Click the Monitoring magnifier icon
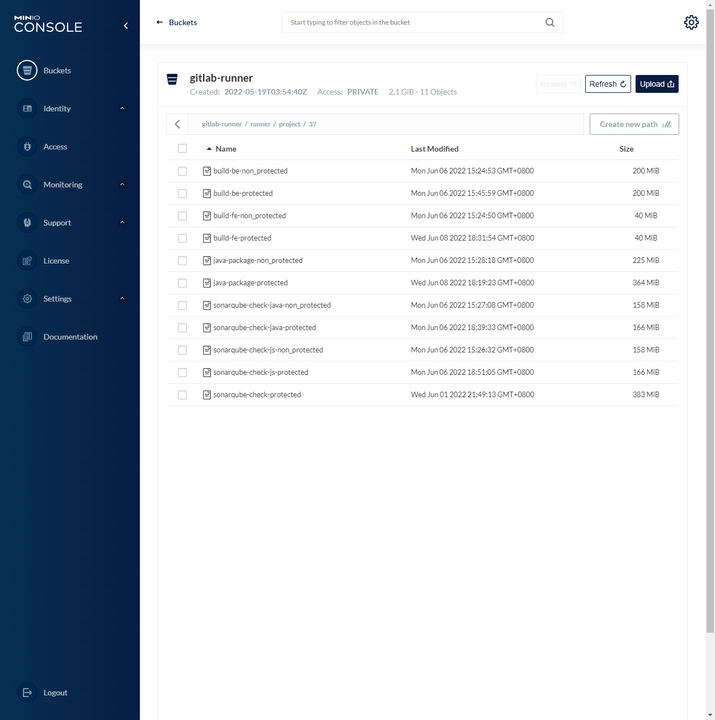715x720 pixels. (27, 185)
